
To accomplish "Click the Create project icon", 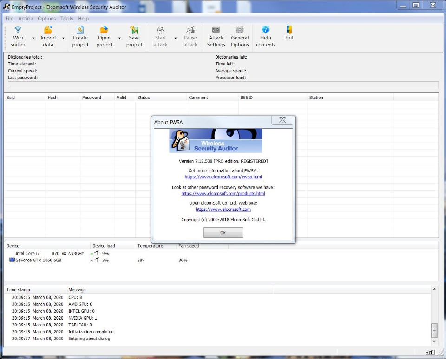I will pyautogui.click(x=80, y=30).
